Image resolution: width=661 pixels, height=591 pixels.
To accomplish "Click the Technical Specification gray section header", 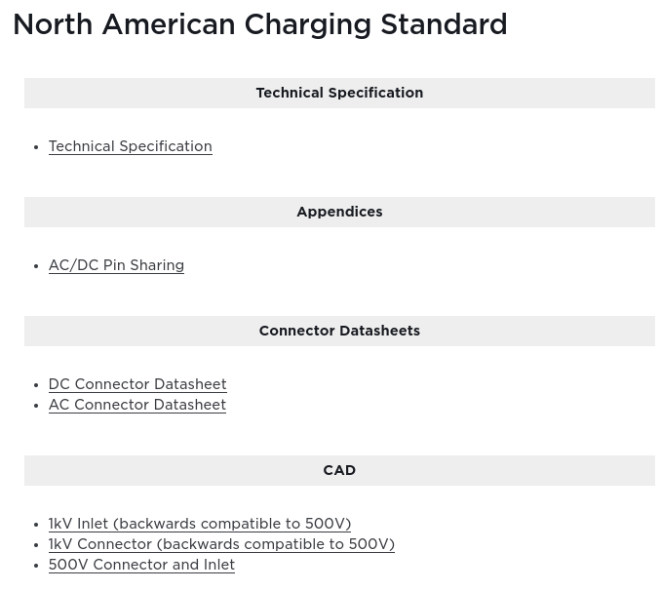I will pos(339,93).
